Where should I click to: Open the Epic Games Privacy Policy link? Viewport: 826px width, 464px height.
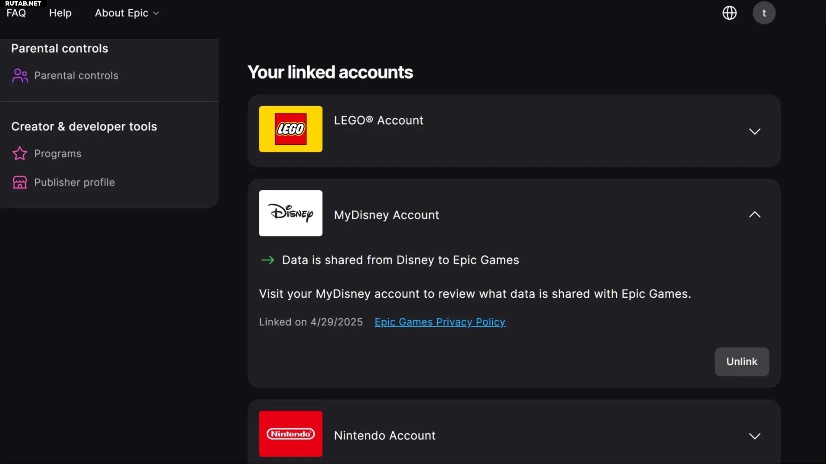pos(440,322)
